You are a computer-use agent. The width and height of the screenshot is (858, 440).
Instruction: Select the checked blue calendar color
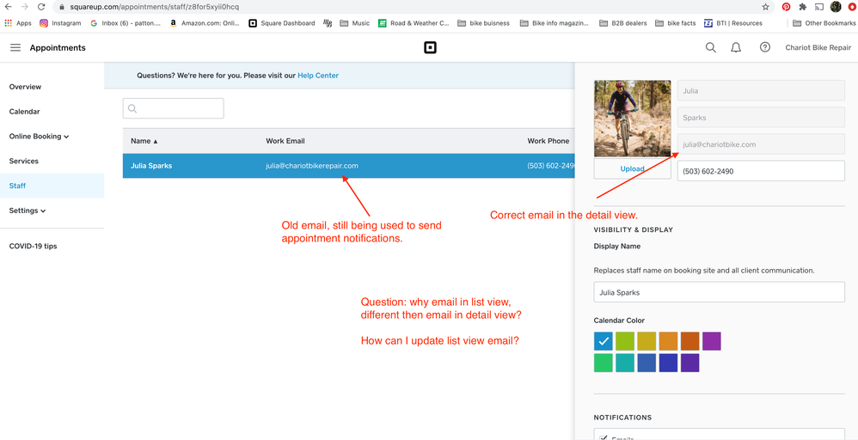603,341
